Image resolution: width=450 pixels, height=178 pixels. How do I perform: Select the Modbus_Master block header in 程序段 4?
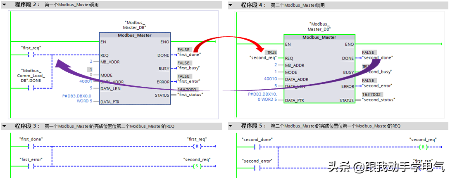coord(319,37)
